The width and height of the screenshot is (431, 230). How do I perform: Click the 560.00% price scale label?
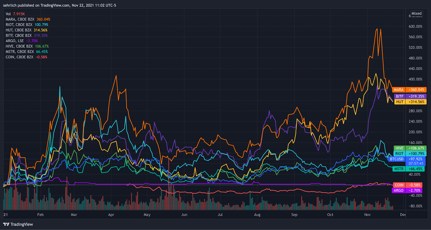click(415, 37)
